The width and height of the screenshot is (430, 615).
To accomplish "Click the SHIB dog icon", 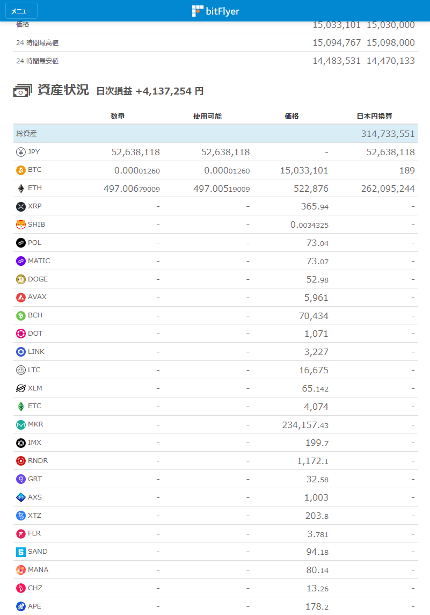I will [x=21, y=225].
